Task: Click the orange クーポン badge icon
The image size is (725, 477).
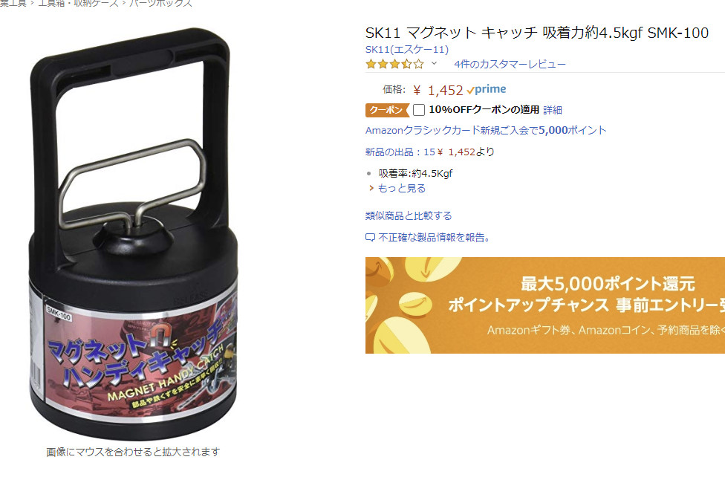Action: 387,110
